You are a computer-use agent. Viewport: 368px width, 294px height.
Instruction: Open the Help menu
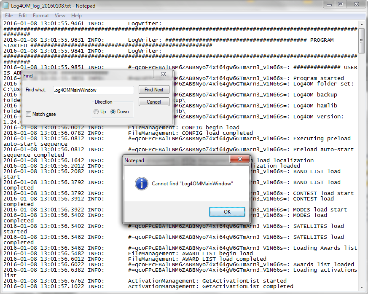pos(76,16)
